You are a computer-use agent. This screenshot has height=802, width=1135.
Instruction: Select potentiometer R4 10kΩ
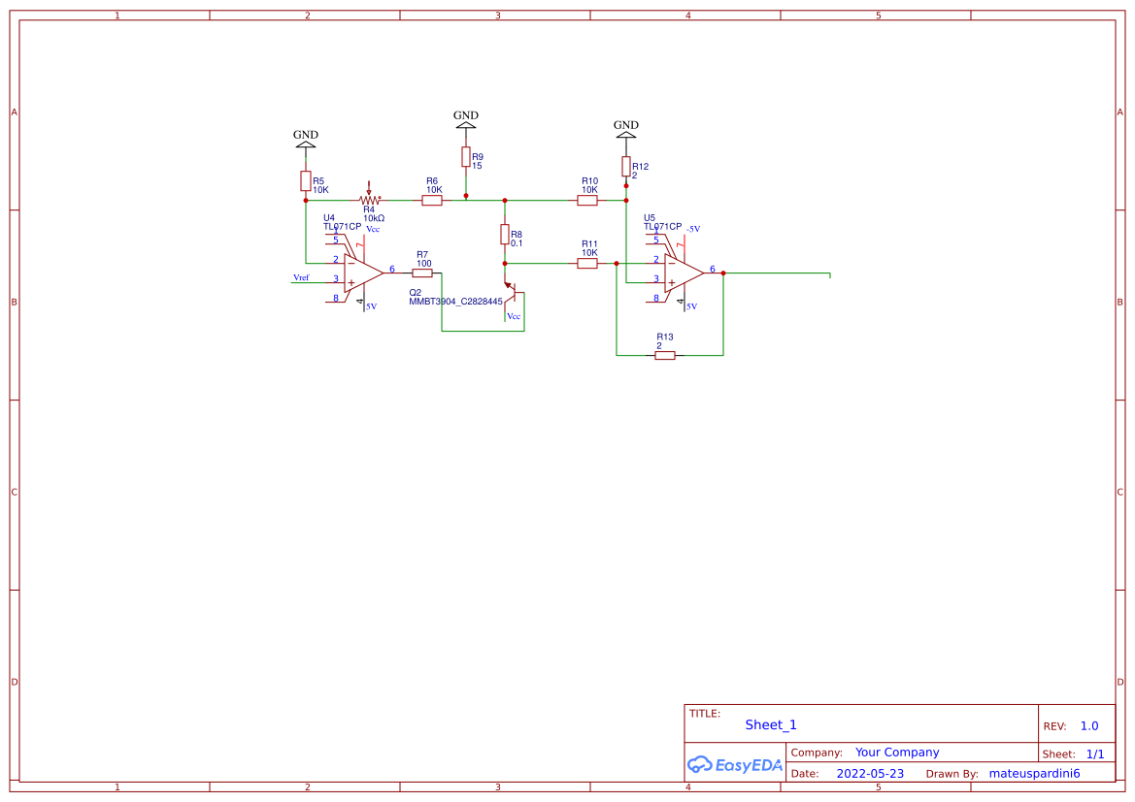368,199
